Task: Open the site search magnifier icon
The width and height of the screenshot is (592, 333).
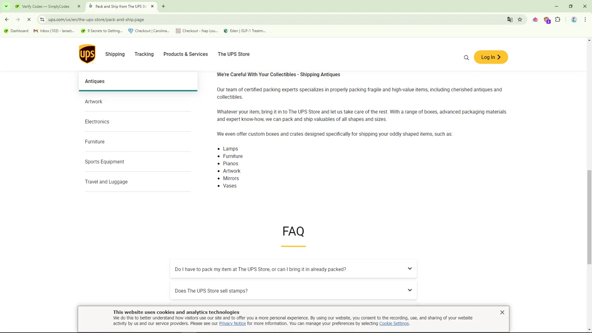Action: (466, 58)
